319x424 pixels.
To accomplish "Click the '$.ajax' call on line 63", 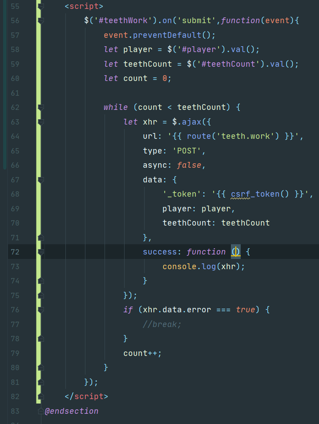I will tap(187, 122).
